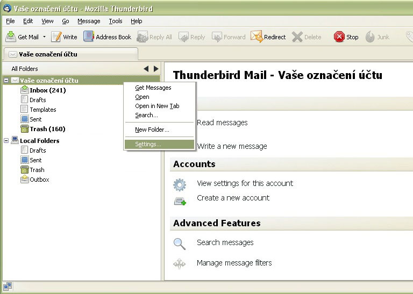Select the Inbox (241) folder
413x294 pixels.
48,90
